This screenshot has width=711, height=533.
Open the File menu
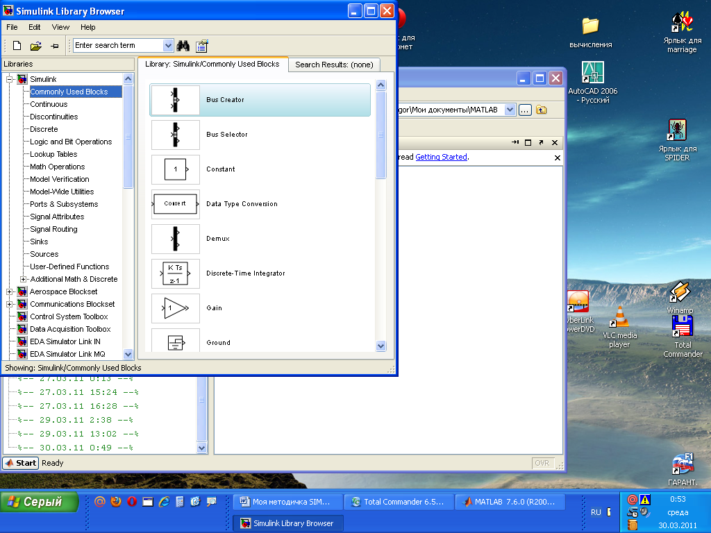pyautogui.click(x=12, y=27)
